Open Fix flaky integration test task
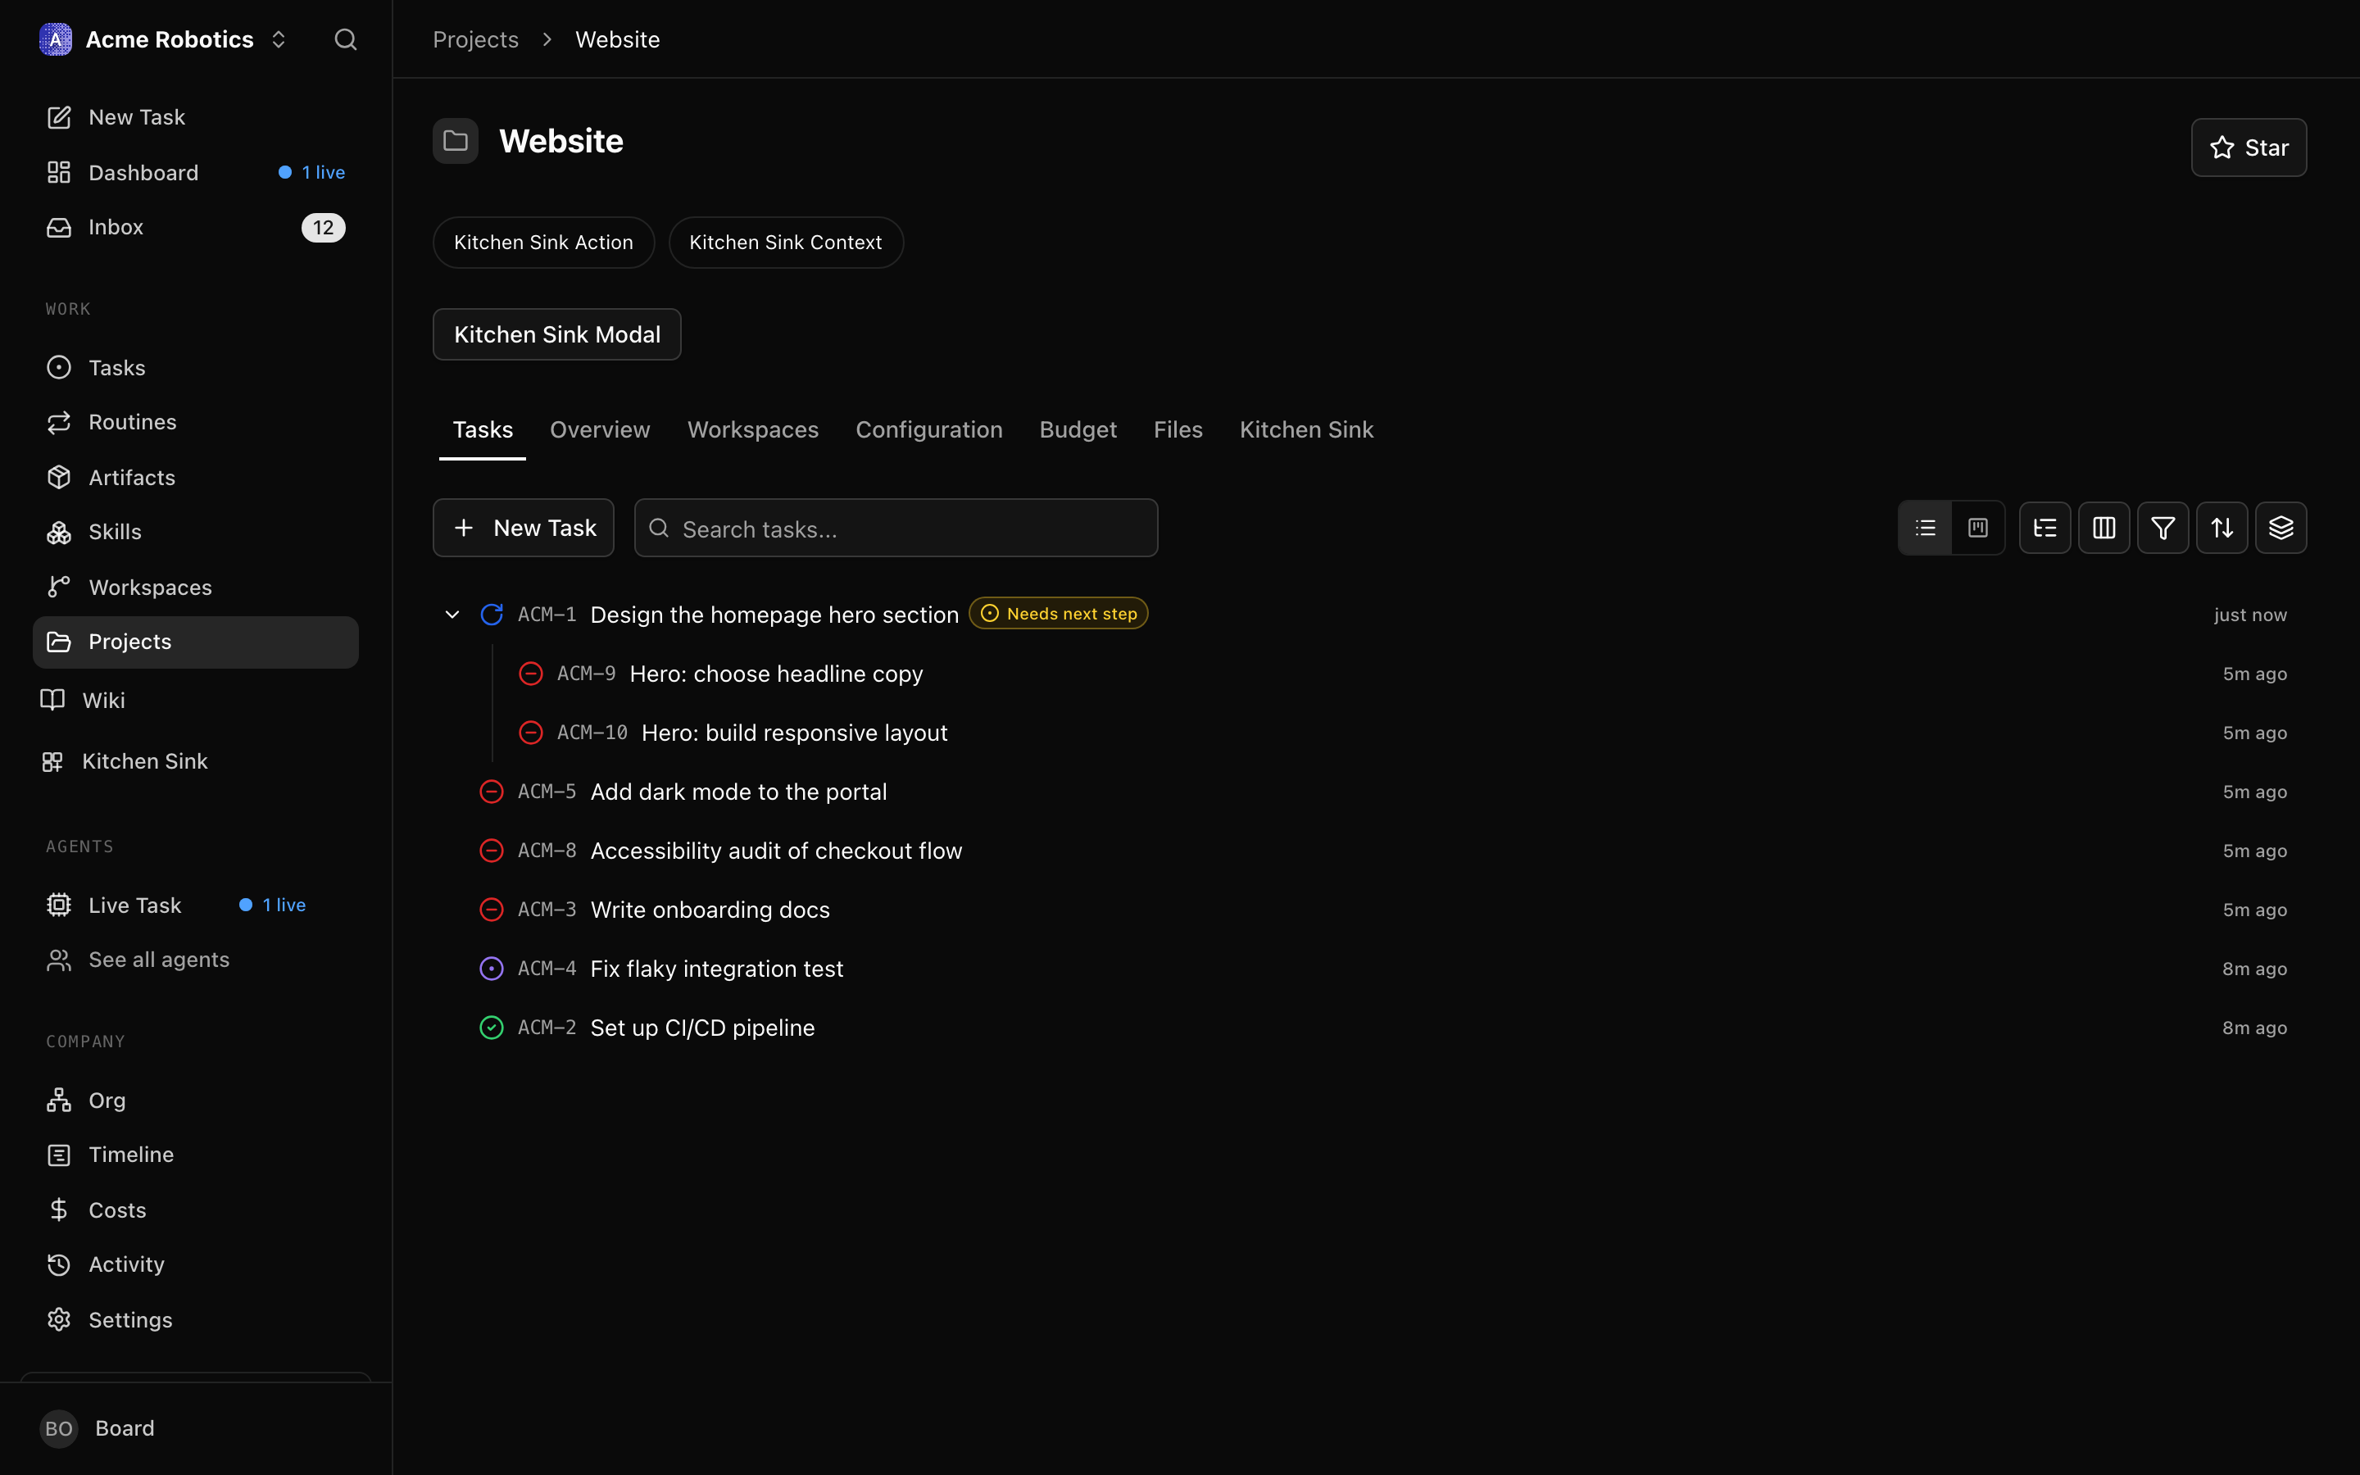The height and width of the screenshot is (1475, 2360). pyautogui.click(x=717, y=969)
